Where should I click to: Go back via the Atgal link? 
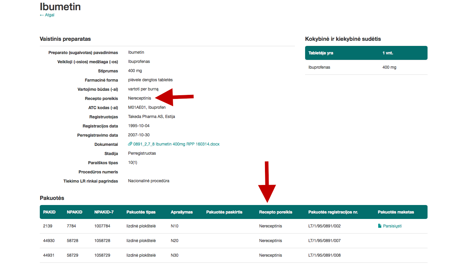(47, 15)
